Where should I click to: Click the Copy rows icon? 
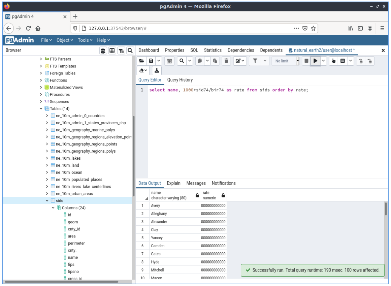200,61
